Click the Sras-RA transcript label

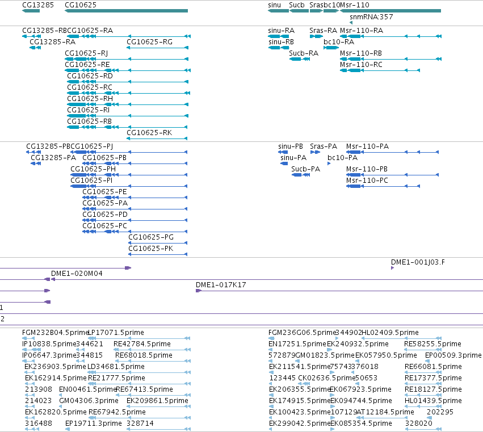click(323, 31)
